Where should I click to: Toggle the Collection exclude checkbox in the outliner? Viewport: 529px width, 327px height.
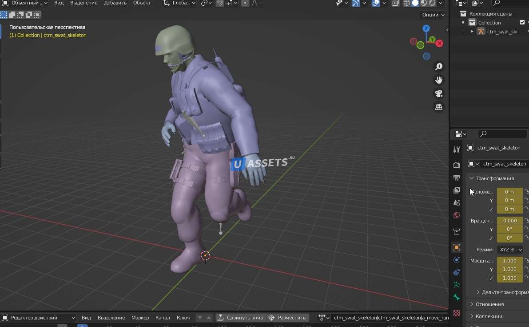click(522, 23)
